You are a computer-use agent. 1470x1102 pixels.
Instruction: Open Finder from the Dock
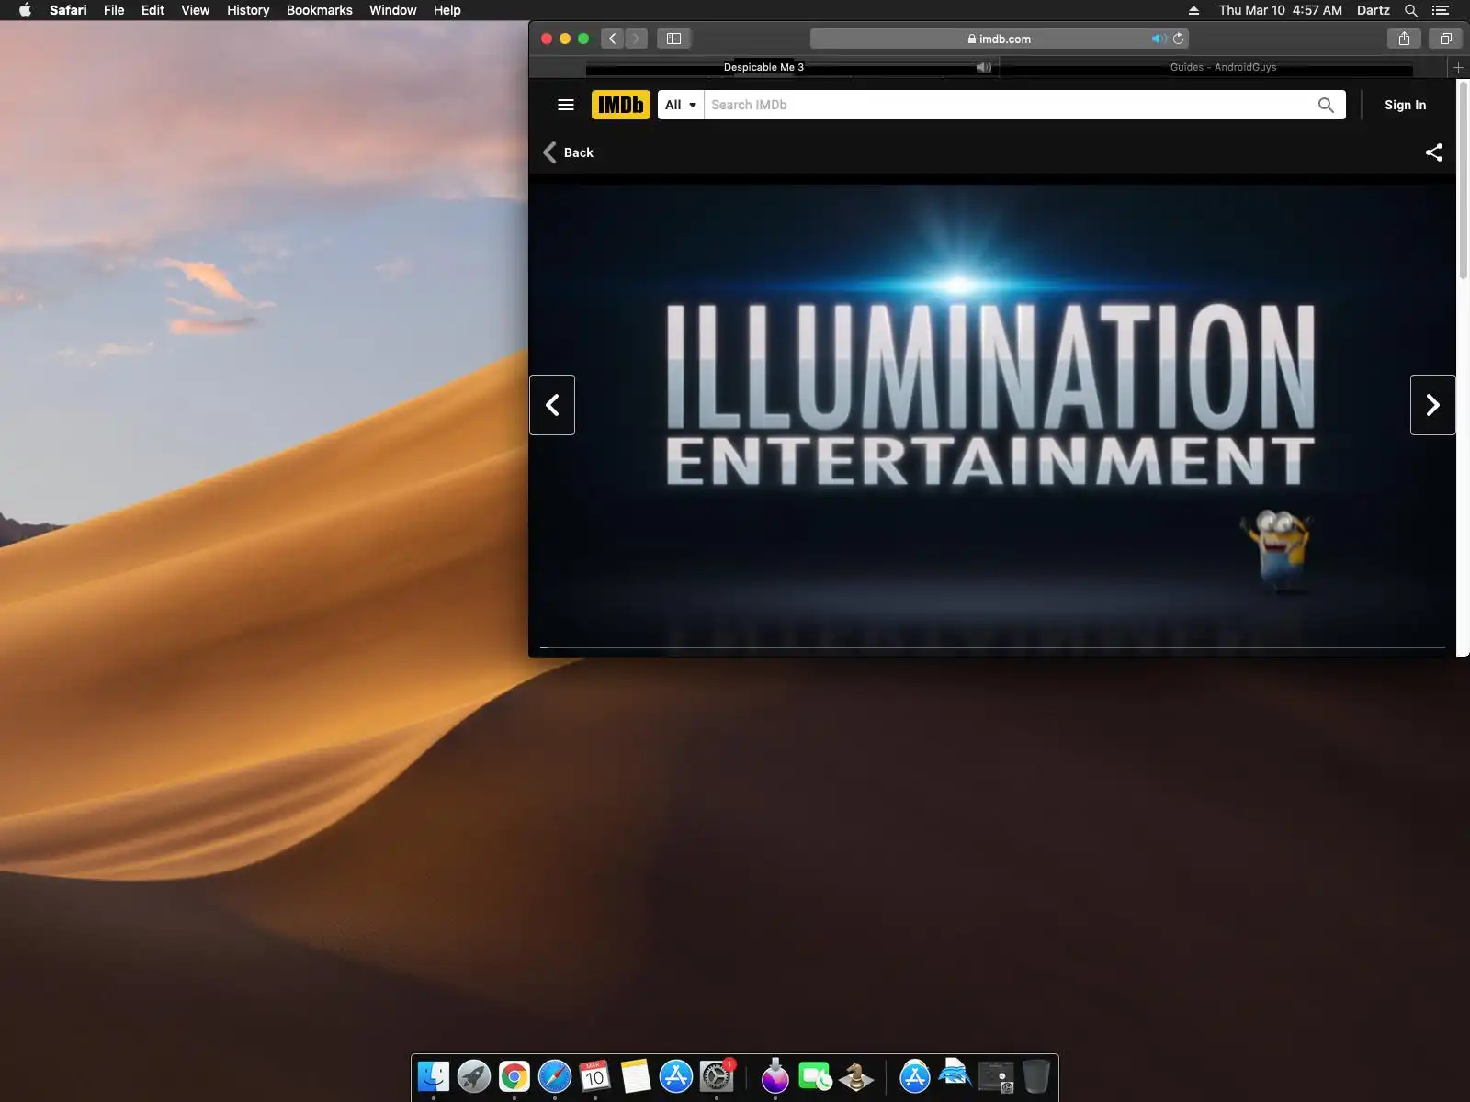point(434,1076)
